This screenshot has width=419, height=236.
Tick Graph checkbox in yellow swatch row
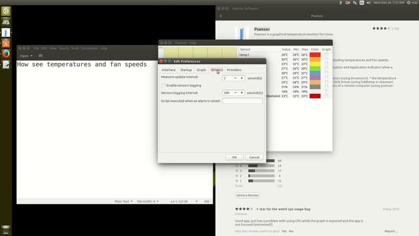point(326,64)
